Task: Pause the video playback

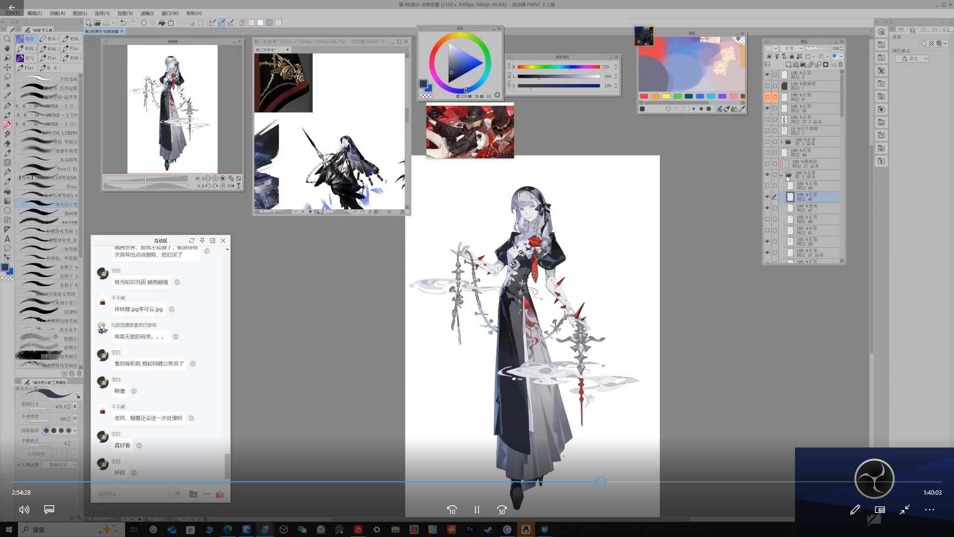Action: coord(477,510)
